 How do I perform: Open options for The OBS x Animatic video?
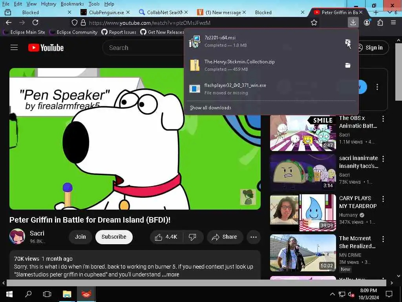383,118
